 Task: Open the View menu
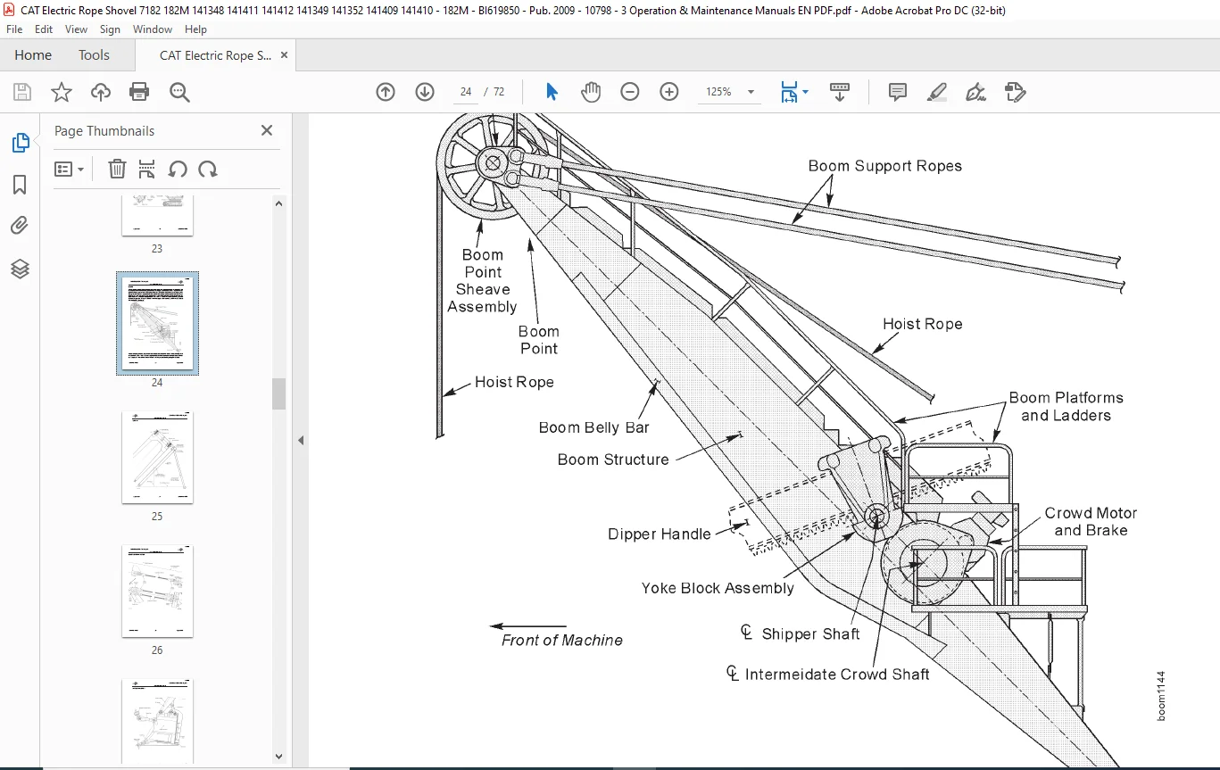(x=76, y=29)
